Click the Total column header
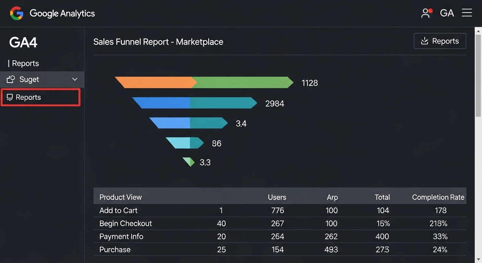 (382, 197)
